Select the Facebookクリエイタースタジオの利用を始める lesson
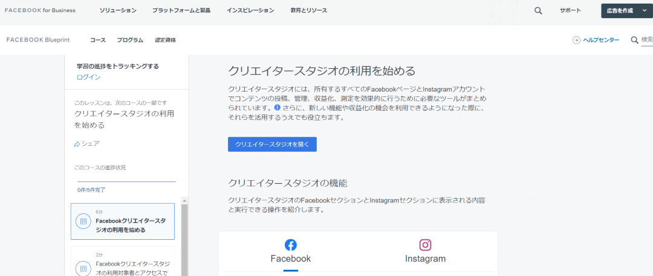Screen dimensions: 653x276 click(x=122, y=221)
